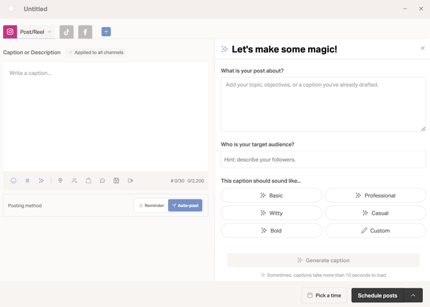Close the Let's make some magic panel
430x307 pixels.
click(422, 48)
